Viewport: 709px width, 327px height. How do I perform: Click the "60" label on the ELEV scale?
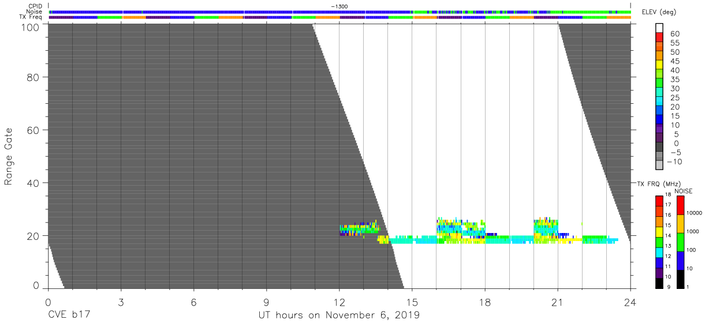coord(675,34)
